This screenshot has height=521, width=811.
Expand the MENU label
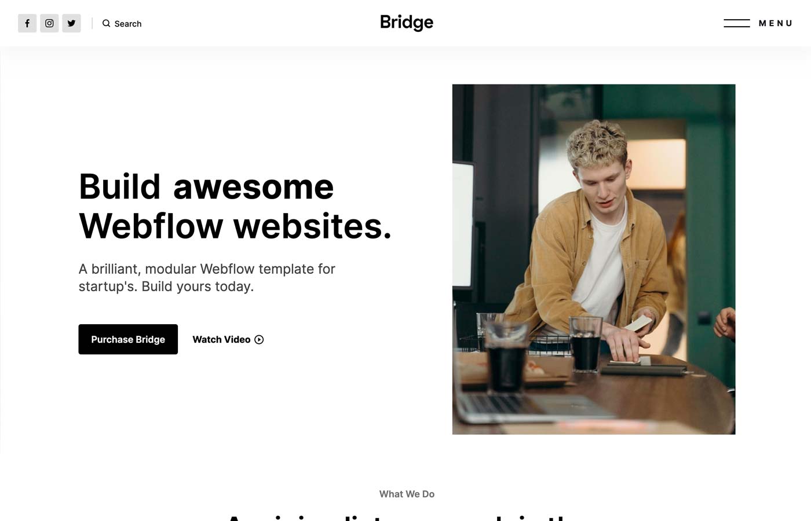click(776, 23)
